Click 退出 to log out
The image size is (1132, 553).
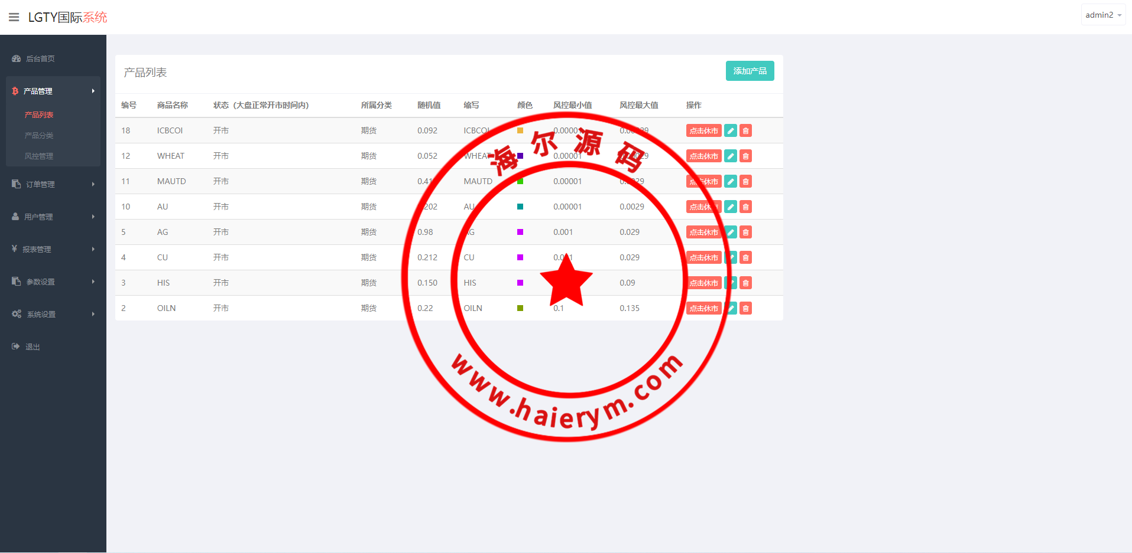tap(33, 347)
